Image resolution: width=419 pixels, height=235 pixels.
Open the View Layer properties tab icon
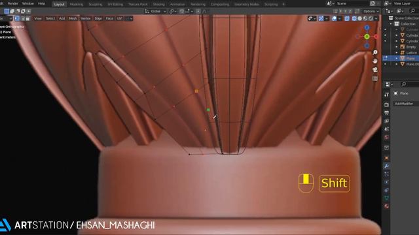pos(387,121)
